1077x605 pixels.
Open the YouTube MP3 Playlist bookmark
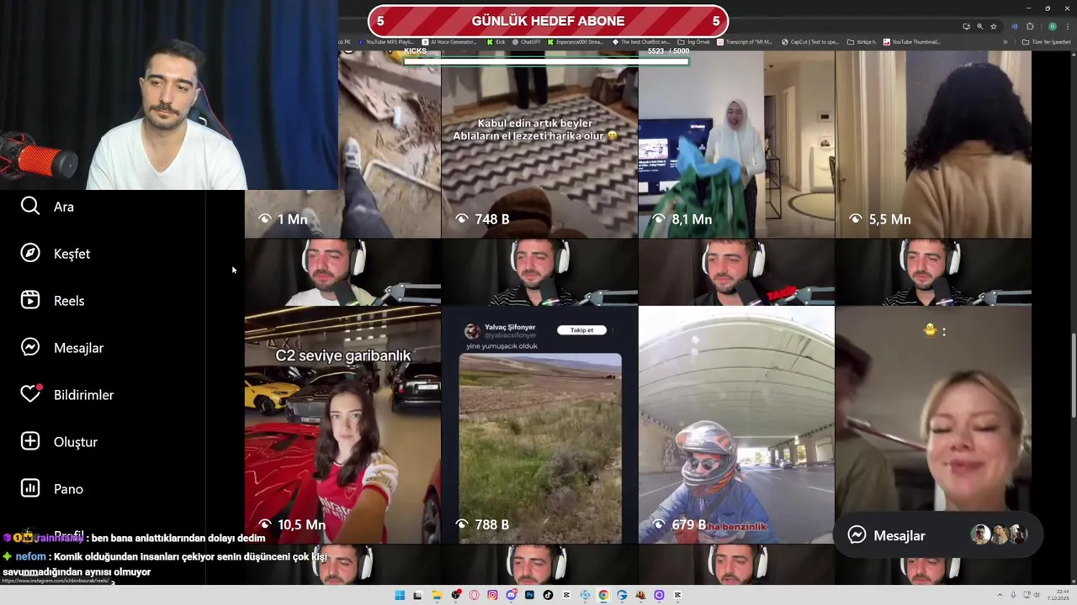click(x=388, y=42)
